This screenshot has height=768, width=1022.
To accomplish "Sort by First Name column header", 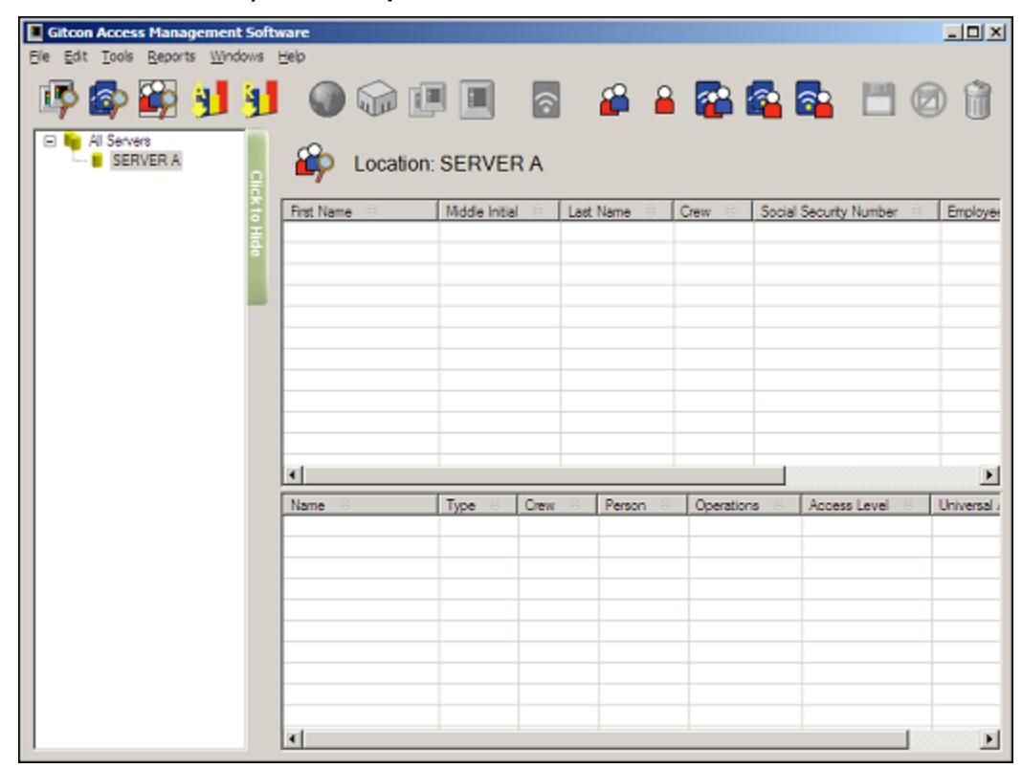I will 360,211.
